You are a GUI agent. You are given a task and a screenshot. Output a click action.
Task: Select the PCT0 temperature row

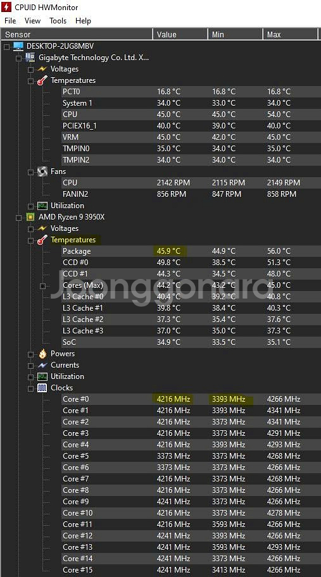(x=191, y=91)
